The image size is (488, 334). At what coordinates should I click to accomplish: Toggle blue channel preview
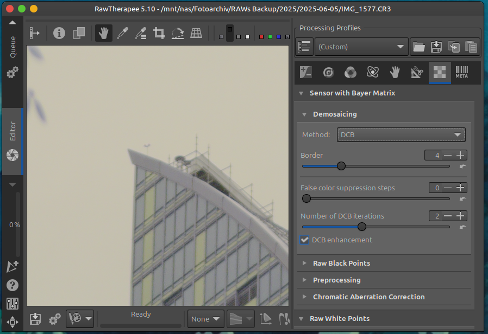(x=279, y=37)
